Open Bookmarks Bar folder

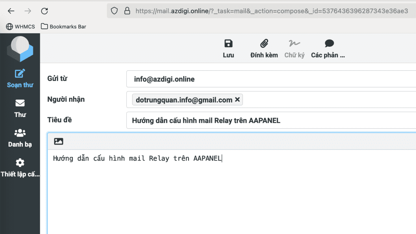64,26
